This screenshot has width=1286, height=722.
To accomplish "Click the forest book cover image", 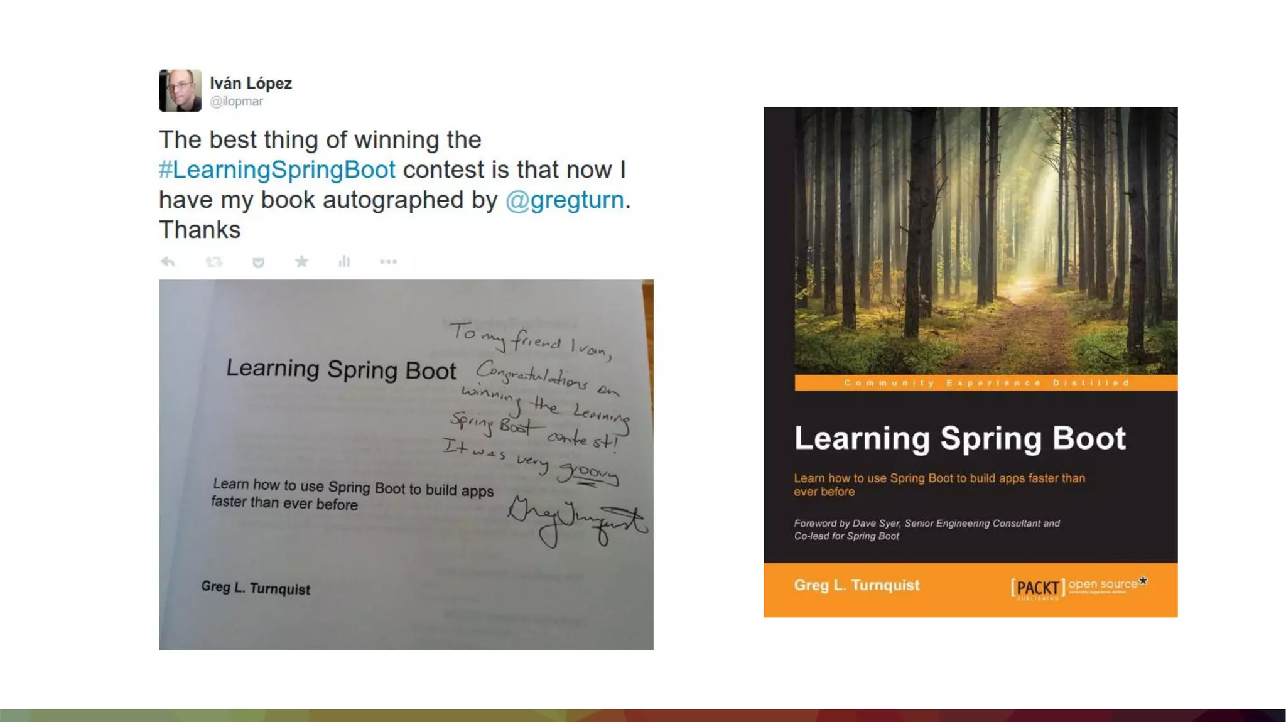I will coord(986,240).
